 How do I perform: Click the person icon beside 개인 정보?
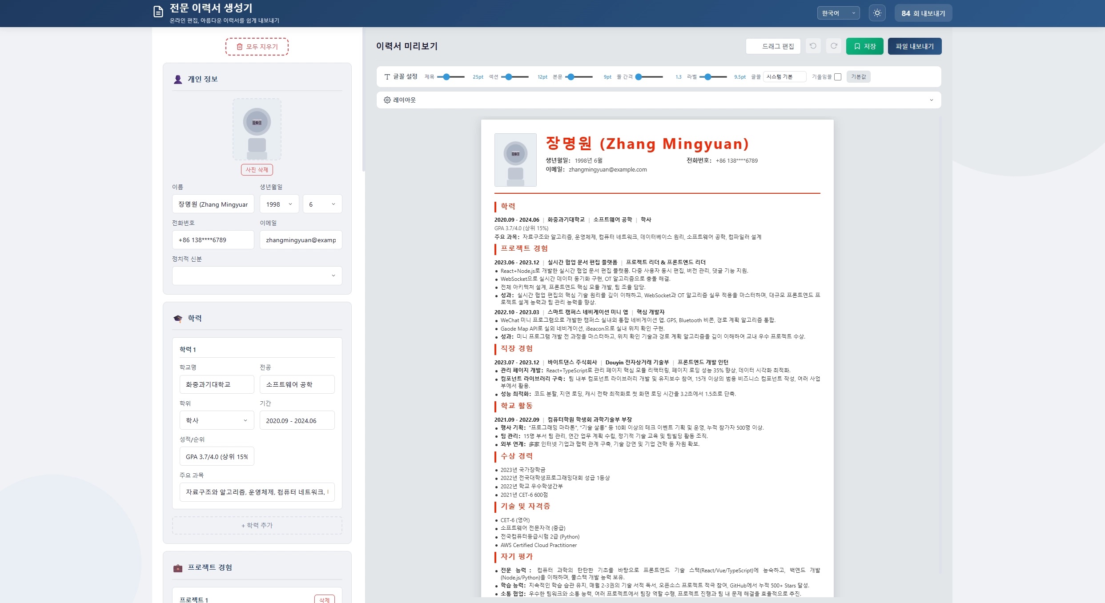[178, 79]
